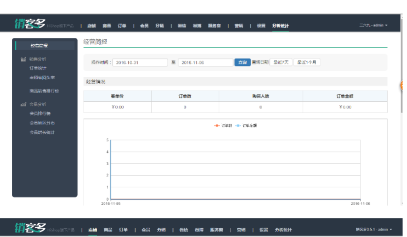
Task: Toggle the 订单金额 legend marker in chart
Action: click(238, 125)
